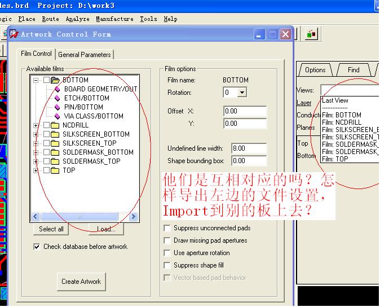Check the TOP film checkbox
This screenshot has height=307, width=380.
point(47,170)
